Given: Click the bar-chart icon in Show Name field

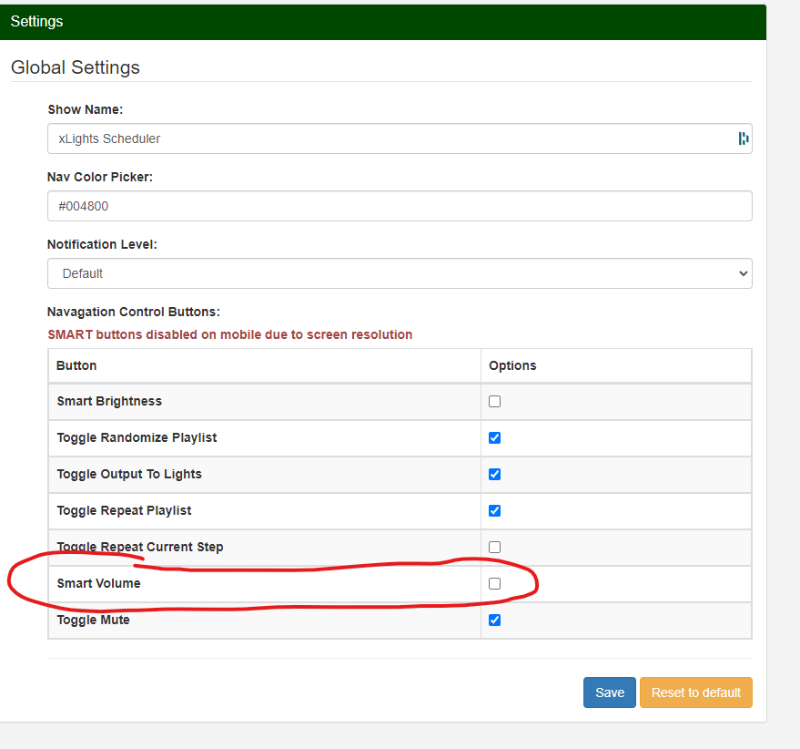Looking at the screenshot, I should click(x=743, y=139).
